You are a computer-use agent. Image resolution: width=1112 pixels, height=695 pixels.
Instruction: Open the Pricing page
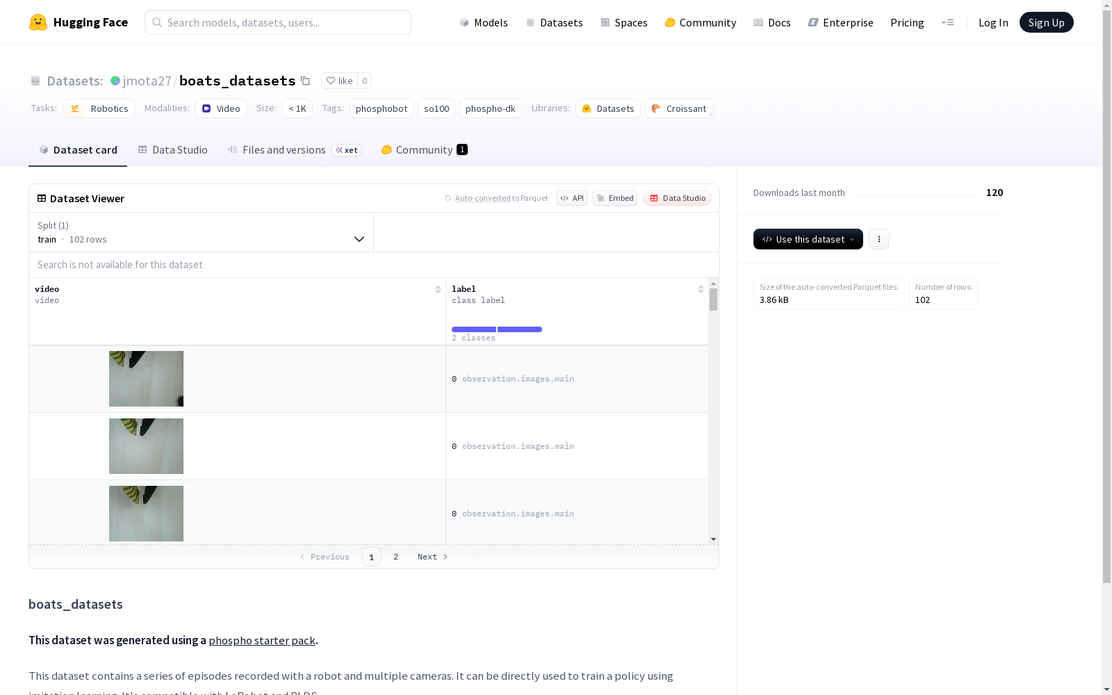pos(907,22)
